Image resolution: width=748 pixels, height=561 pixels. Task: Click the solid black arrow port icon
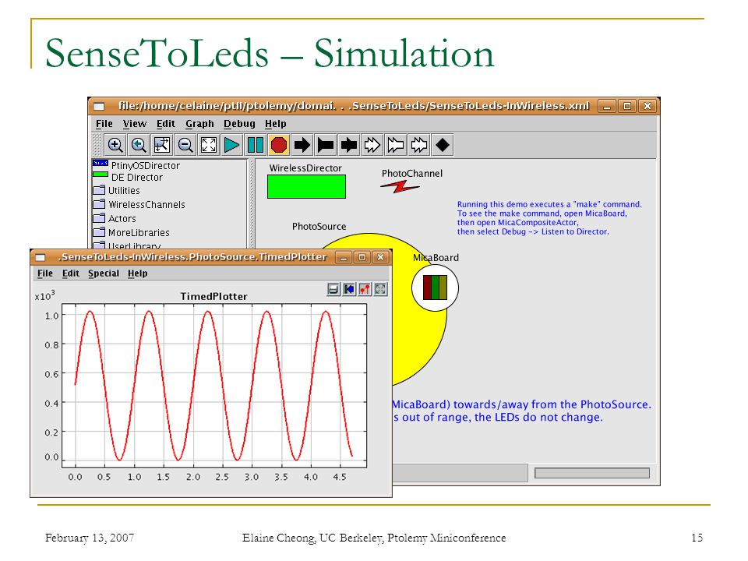302,145
